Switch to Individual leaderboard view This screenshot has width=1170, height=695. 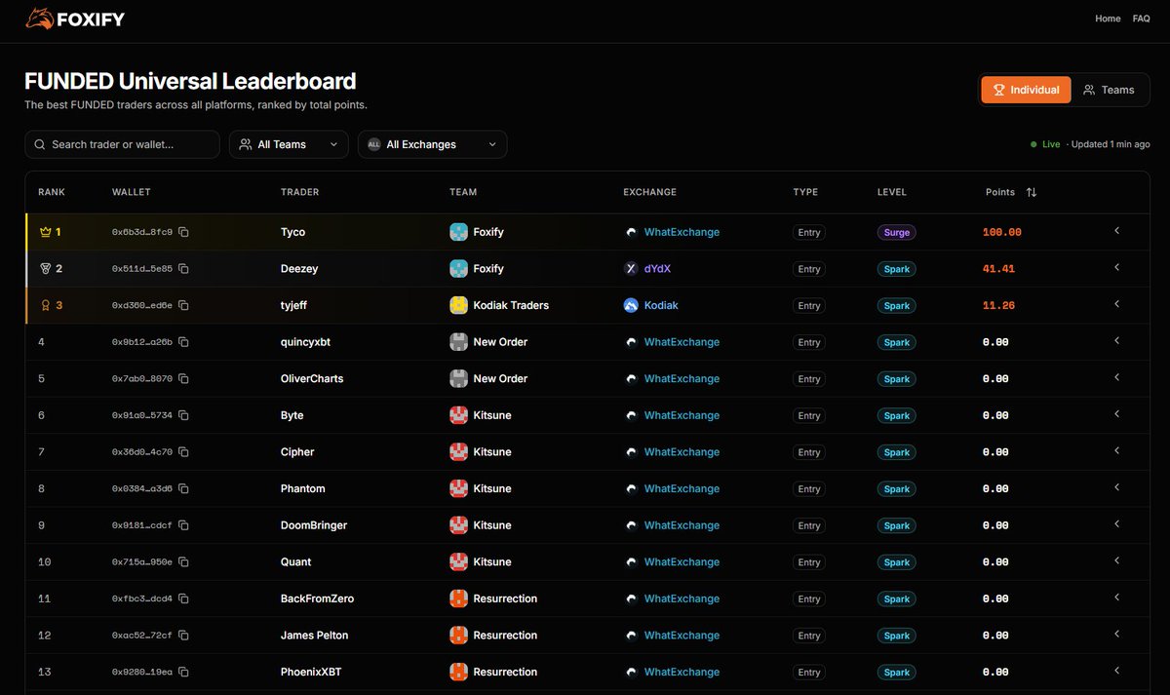pyautogui.click(x=1026, y=90)
